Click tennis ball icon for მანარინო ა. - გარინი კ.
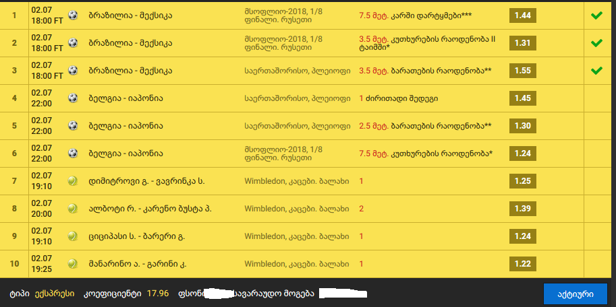The height and width of the screenshot is (307, 616). point(73,264)
